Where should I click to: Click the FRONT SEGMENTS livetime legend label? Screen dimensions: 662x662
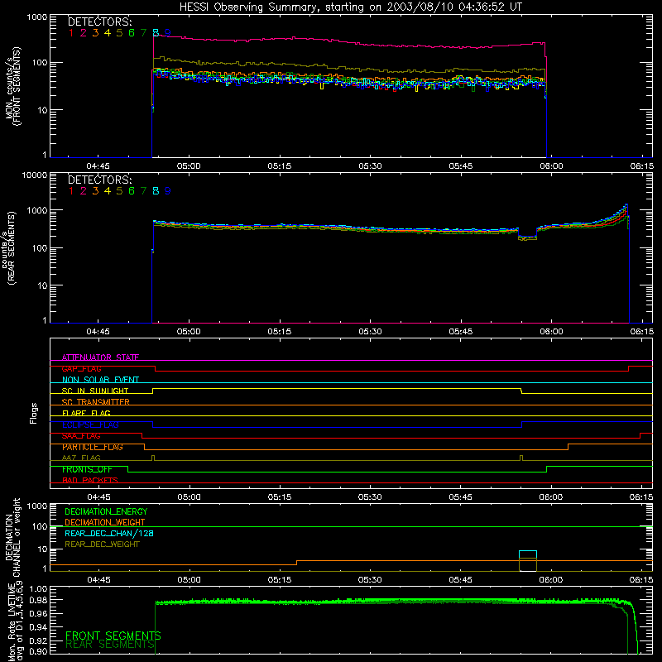point(113,636)
